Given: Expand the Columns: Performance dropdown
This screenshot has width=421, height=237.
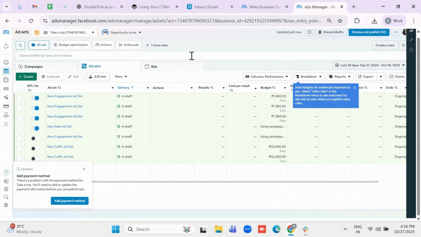Looking at the screenshot, I should [x=267, y=76].
